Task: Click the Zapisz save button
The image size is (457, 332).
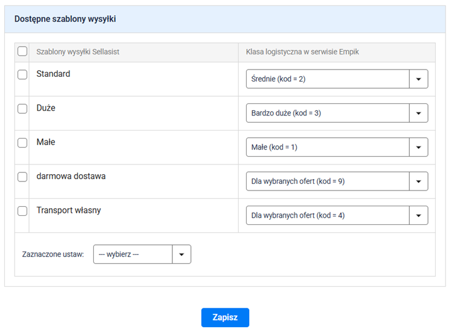Action: [x=225, y=317]
